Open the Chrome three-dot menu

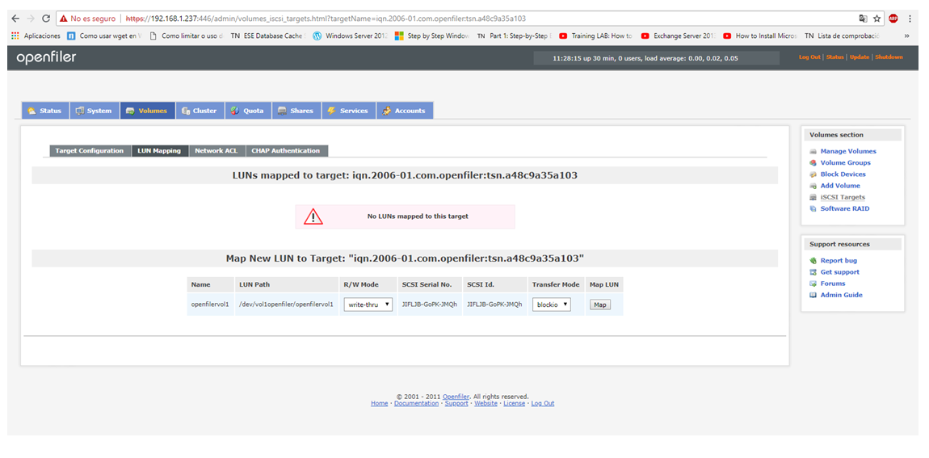pos(909,19)
